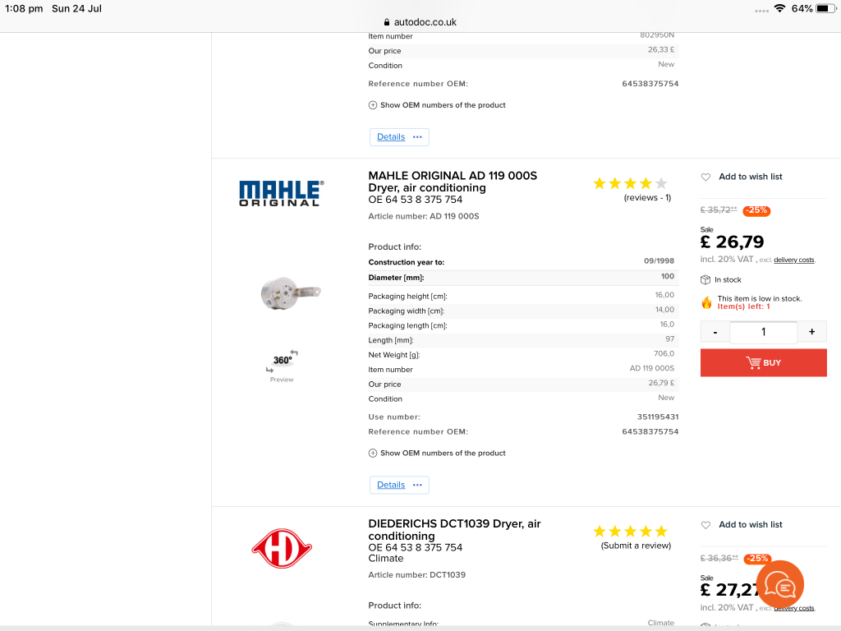Screen dimensions: 841x631
Task: Click Submit a review for DIEDERICHS
Action: coord(636,546)
